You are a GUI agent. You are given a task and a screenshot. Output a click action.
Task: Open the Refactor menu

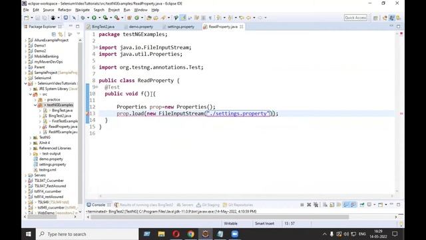tap(65, 10)
